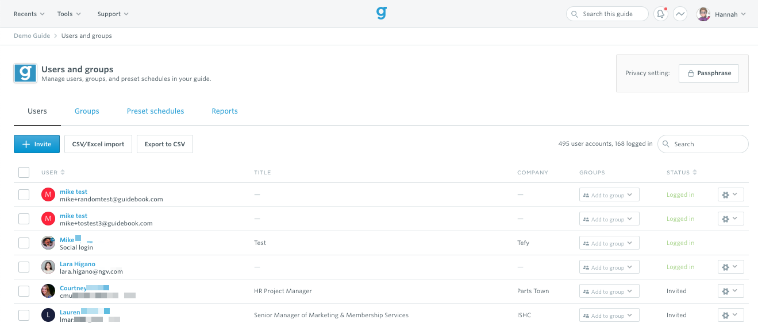Click the Demo Guide square logo icon
Viewport: 758px width, 327px height.
pos(25,73)
